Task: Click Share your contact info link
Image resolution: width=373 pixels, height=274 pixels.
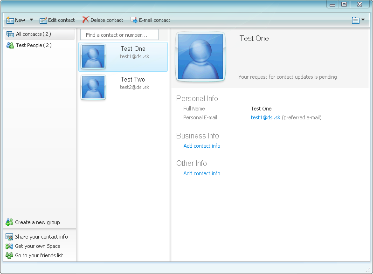Action: 41,237
